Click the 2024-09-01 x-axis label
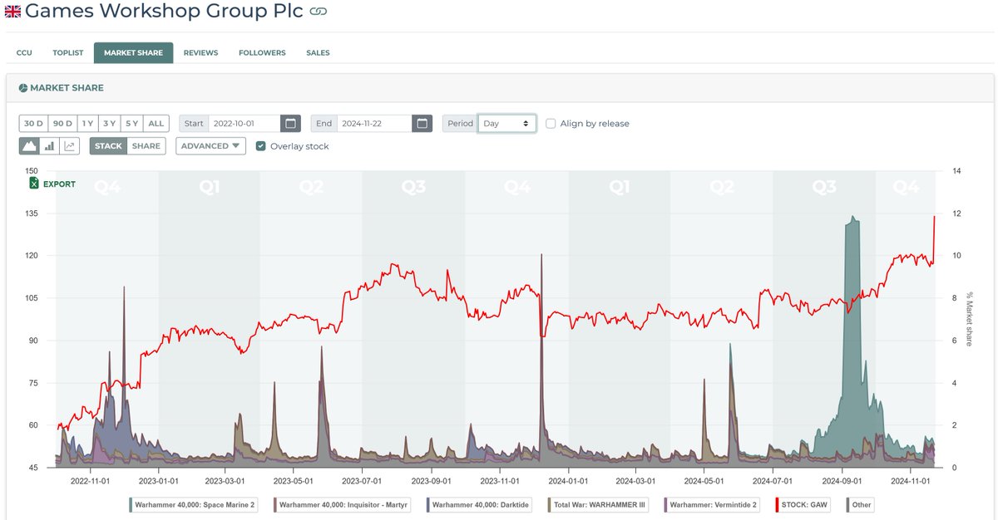998x520 pixels. [844, 480]
